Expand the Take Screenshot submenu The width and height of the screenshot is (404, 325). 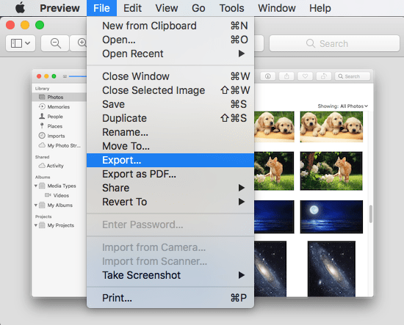point(170,275)
